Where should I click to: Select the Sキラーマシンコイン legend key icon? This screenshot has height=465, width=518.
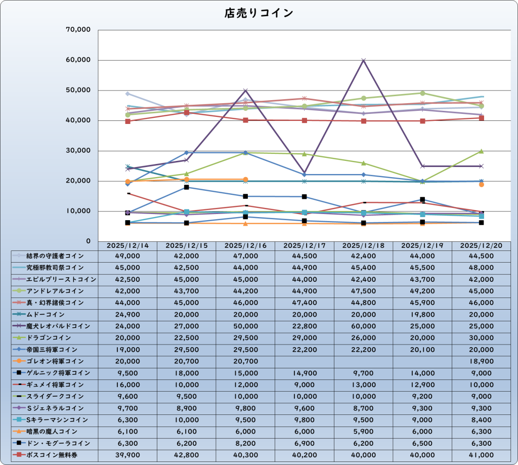pos(19,419)
